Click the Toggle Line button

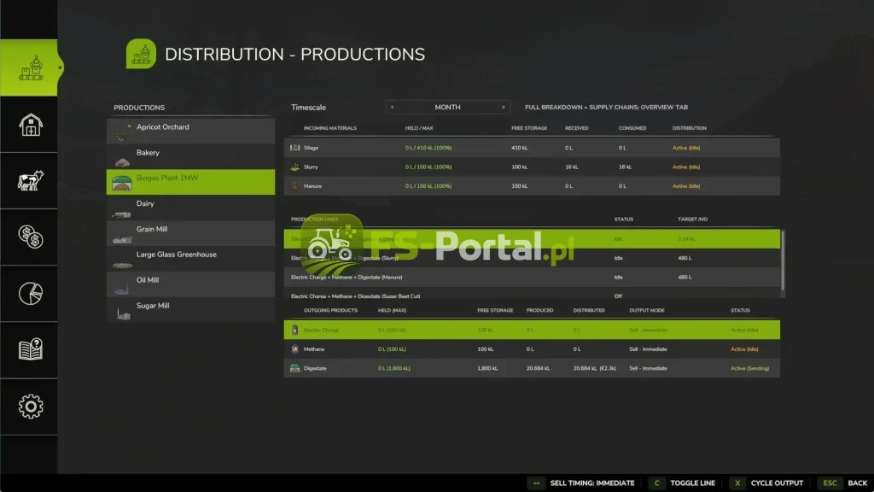coord(692,483)
